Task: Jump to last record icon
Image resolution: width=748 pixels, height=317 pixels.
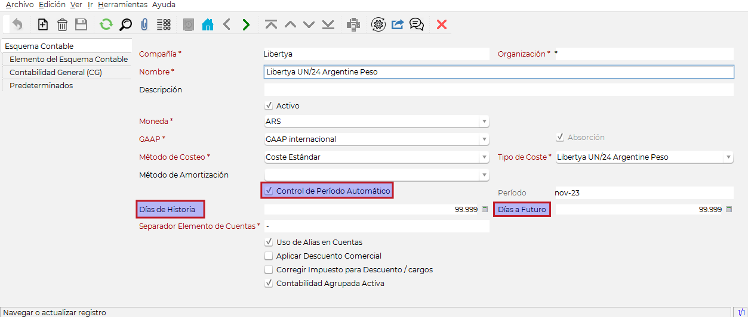Action: coord(328,24)
